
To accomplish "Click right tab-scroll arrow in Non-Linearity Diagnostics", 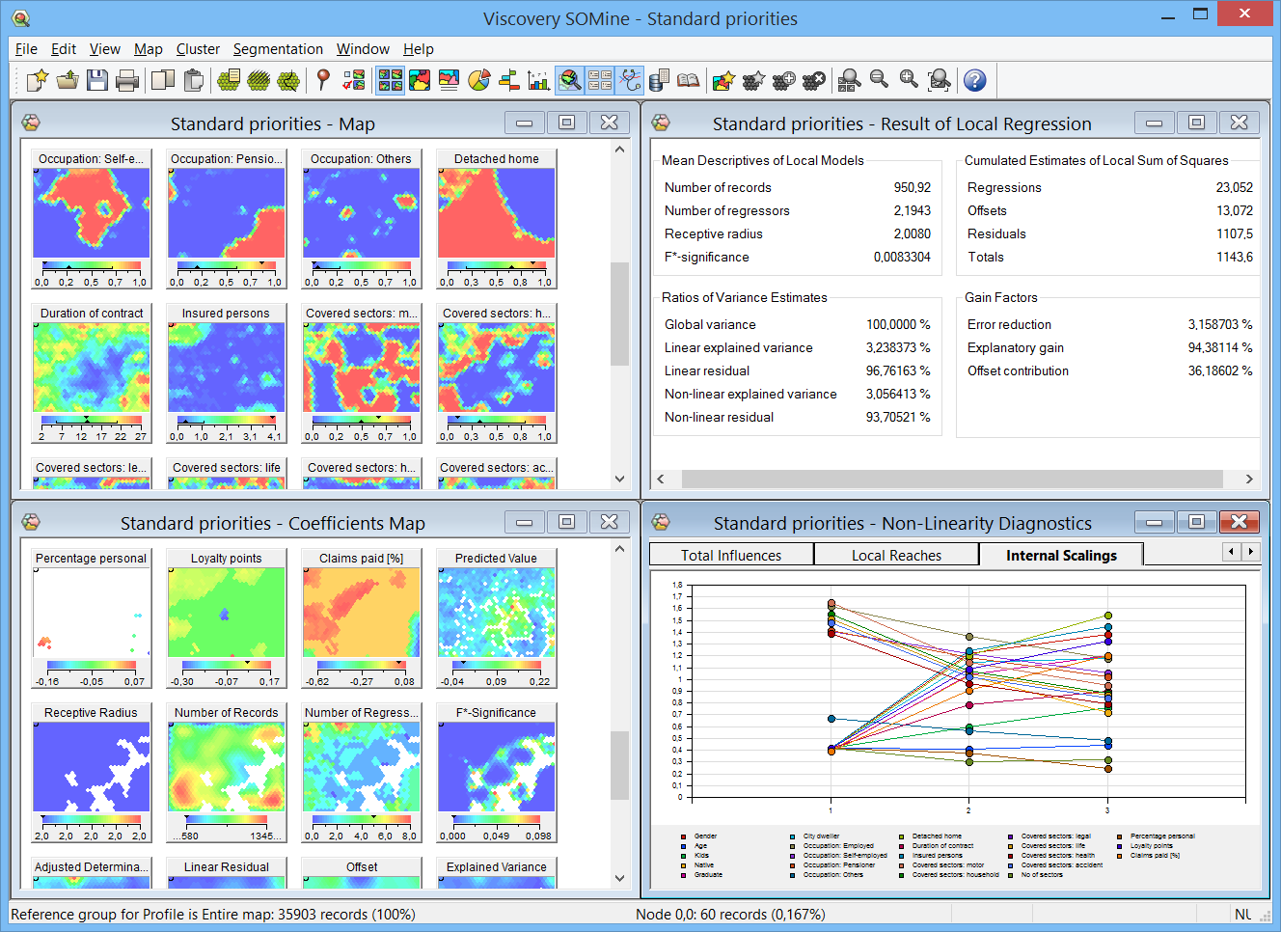I will 1251,552.
